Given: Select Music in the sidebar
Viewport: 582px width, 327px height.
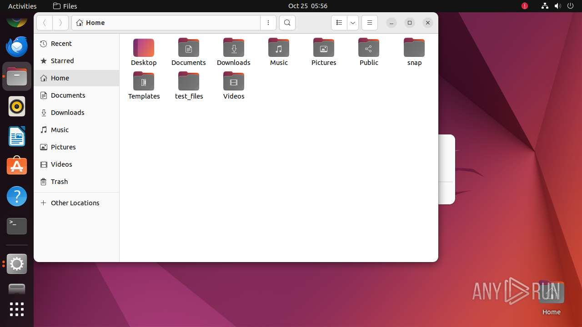Looking at the screenshot, I should [76, 130].
